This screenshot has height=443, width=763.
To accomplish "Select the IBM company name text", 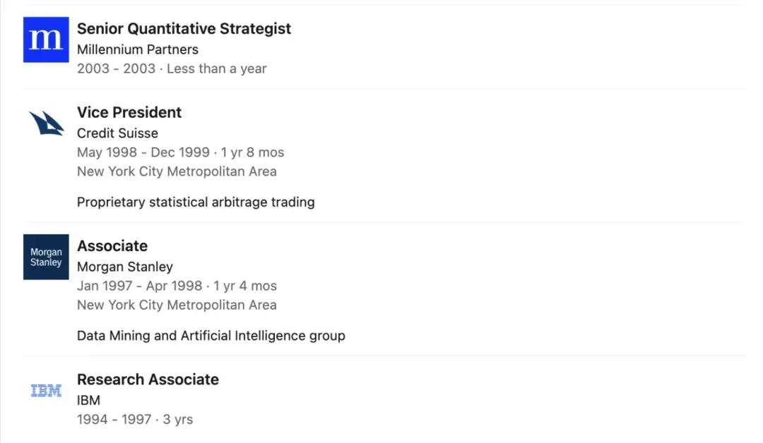I will (x=88, y=401).
